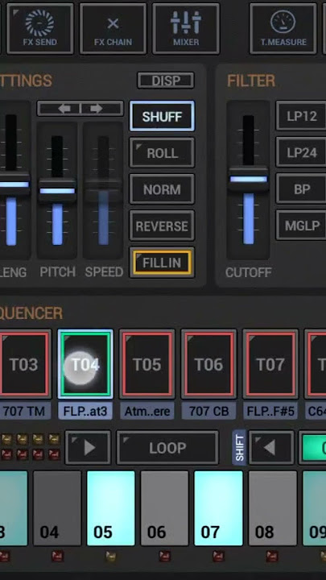326x580 pixels.
Task: Select track pad T06
Action: click(208, 364)
